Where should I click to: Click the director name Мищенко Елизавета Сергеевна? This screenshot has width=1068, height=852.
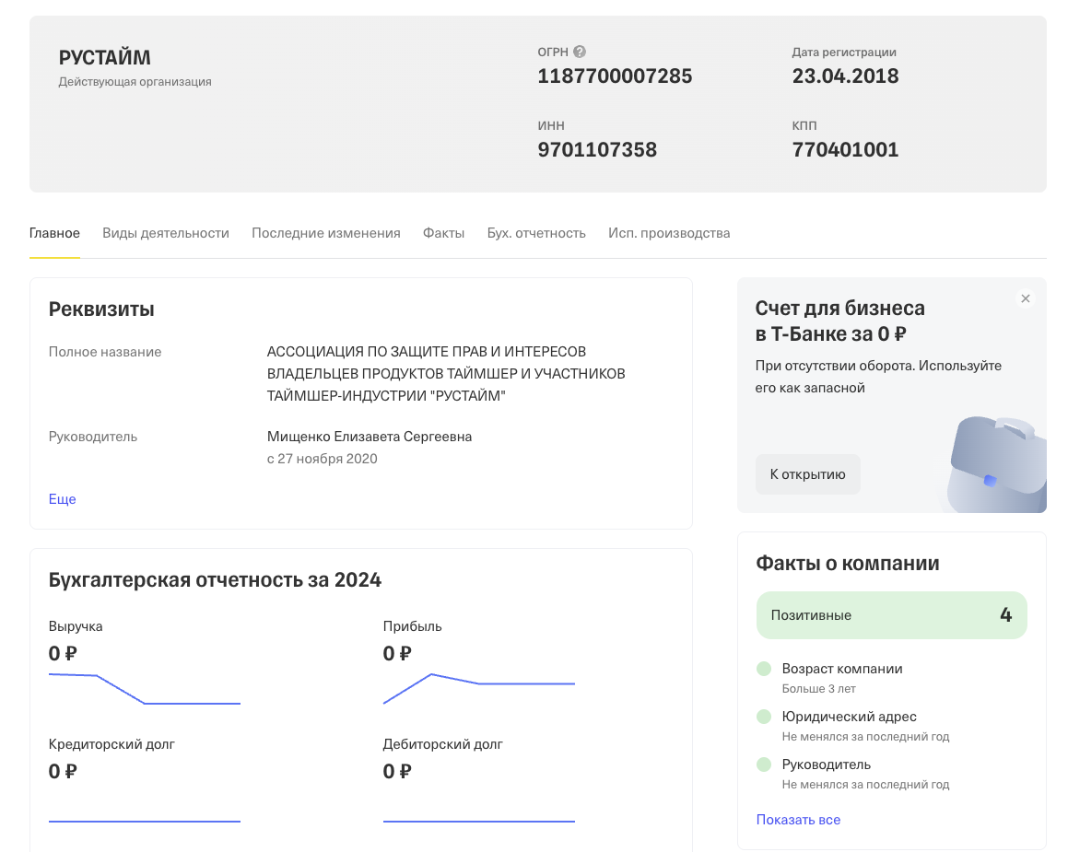(x=369, y=437)
